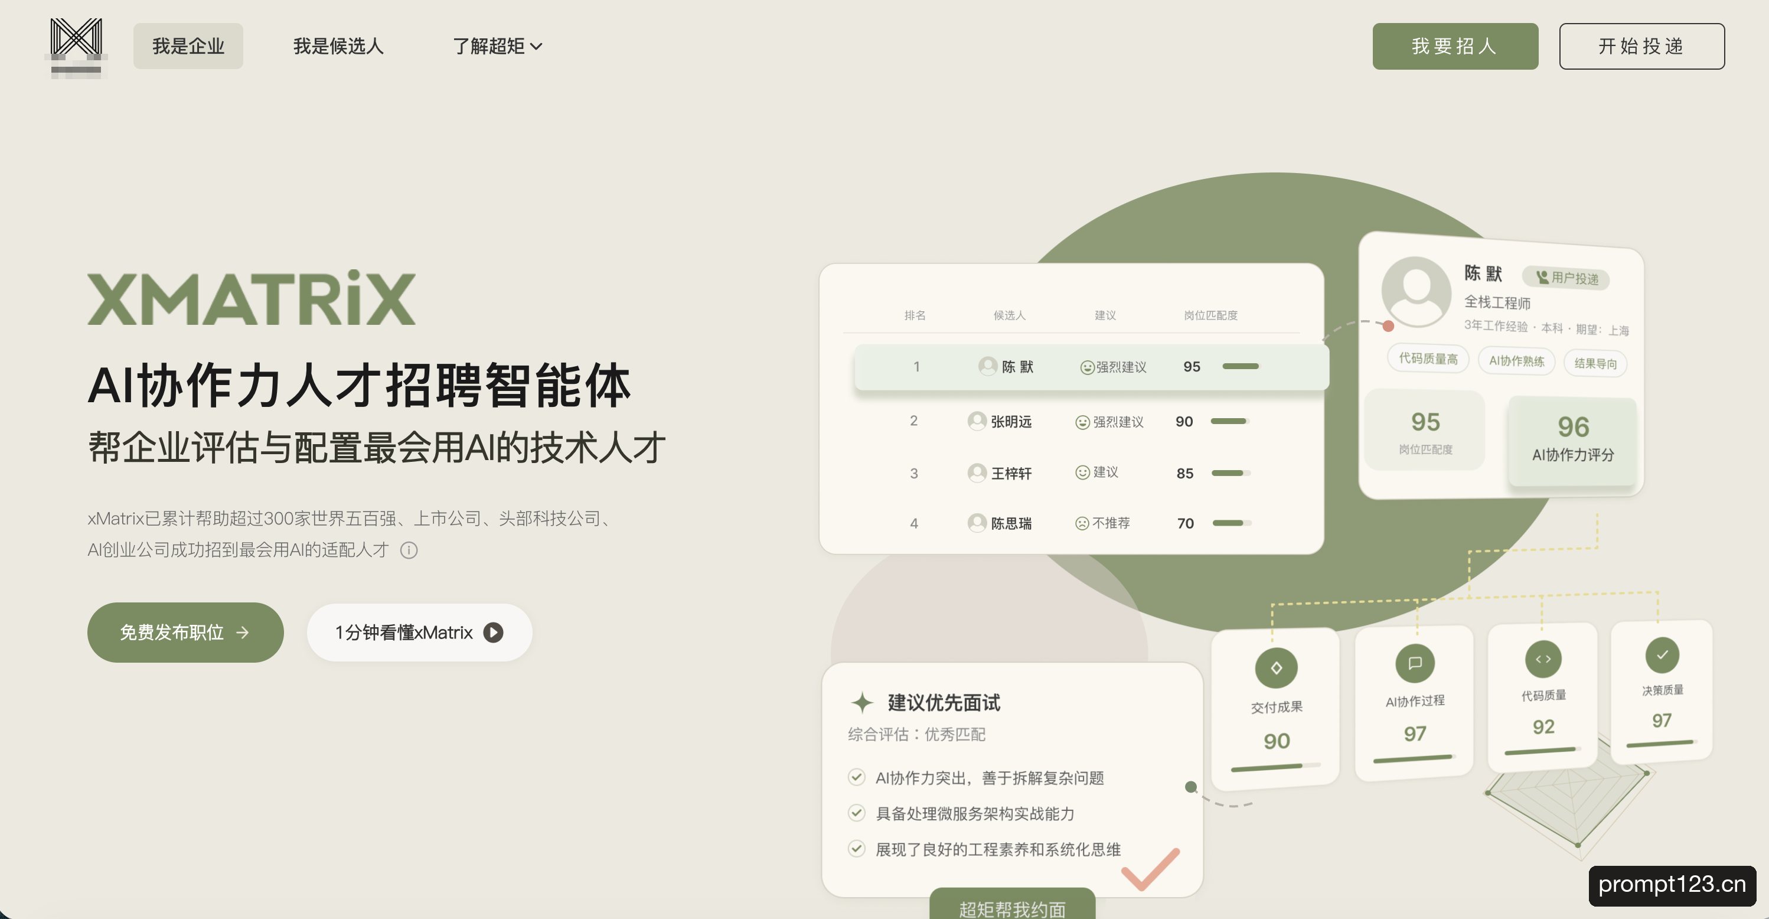Click the 建议 column header
This screenshot has width=1769, height=919.
[1105, 315]
